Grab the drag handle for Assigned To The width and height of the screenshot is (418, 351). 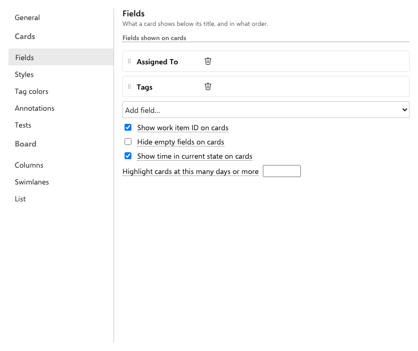point(129,62)
